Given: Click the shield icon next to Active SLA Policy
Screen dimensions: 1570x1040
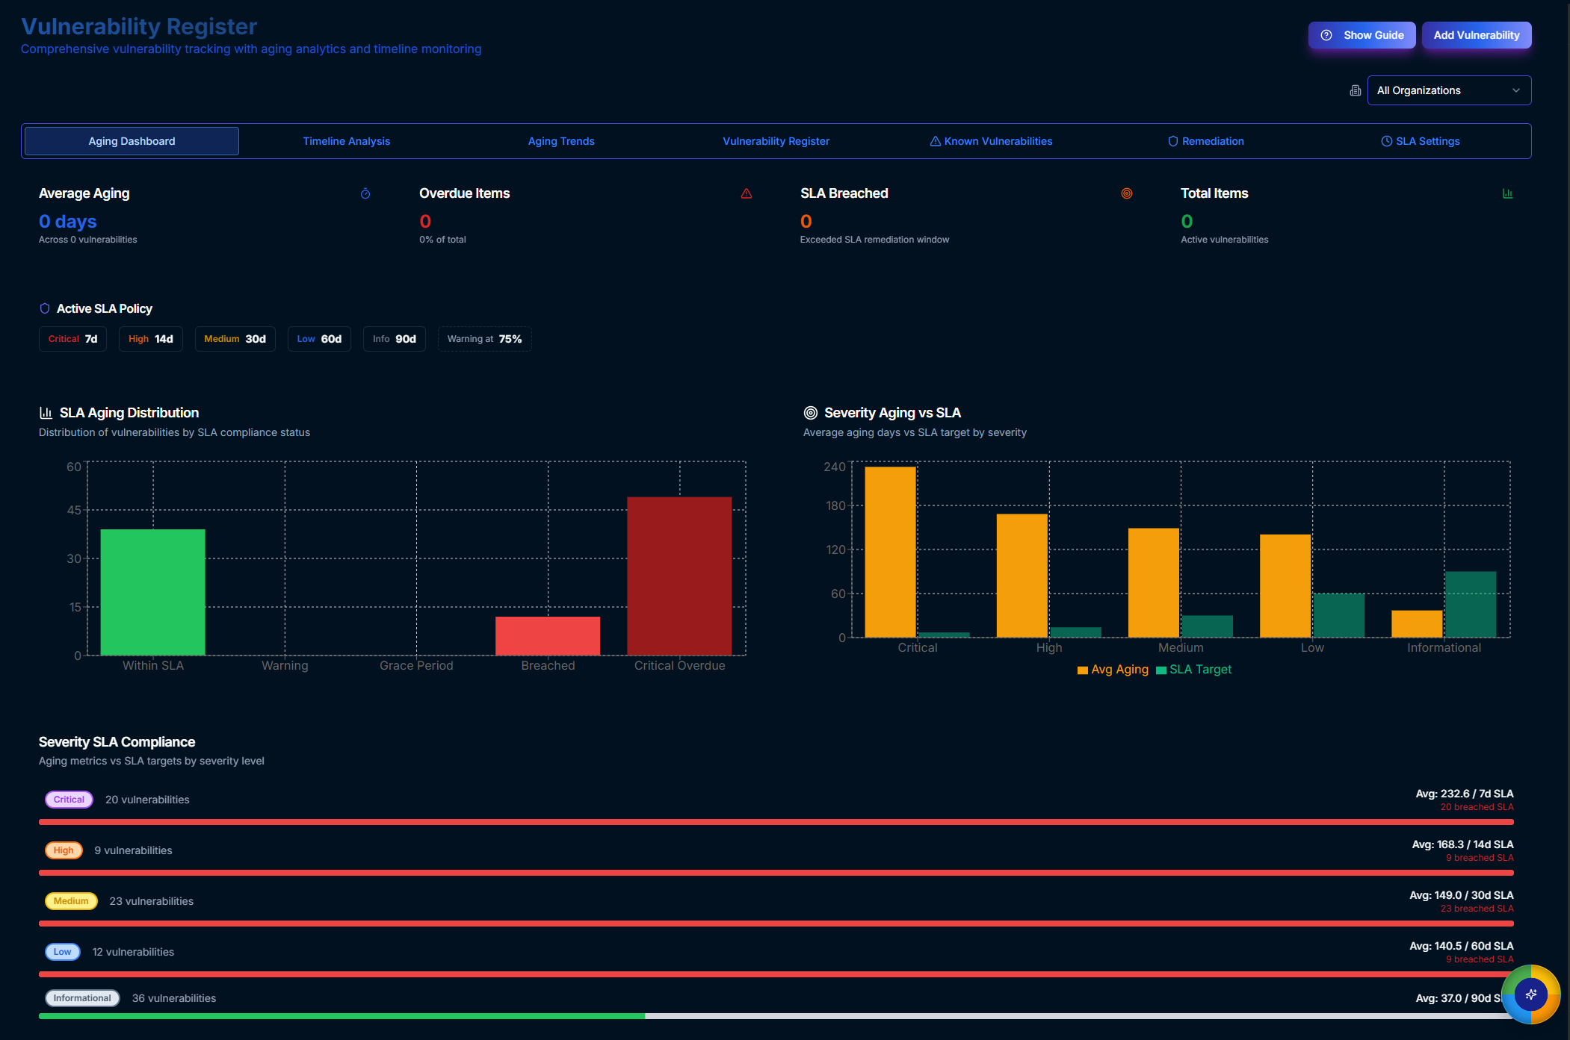Looking at the screenshot, I should [45, 308].
